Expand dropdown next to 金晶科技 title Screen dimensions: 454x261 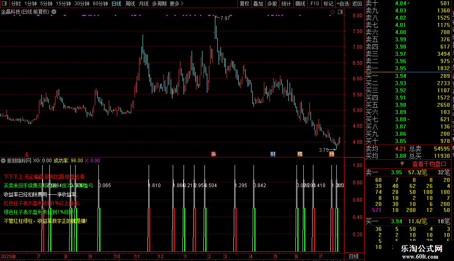click(x=54, y=12)
